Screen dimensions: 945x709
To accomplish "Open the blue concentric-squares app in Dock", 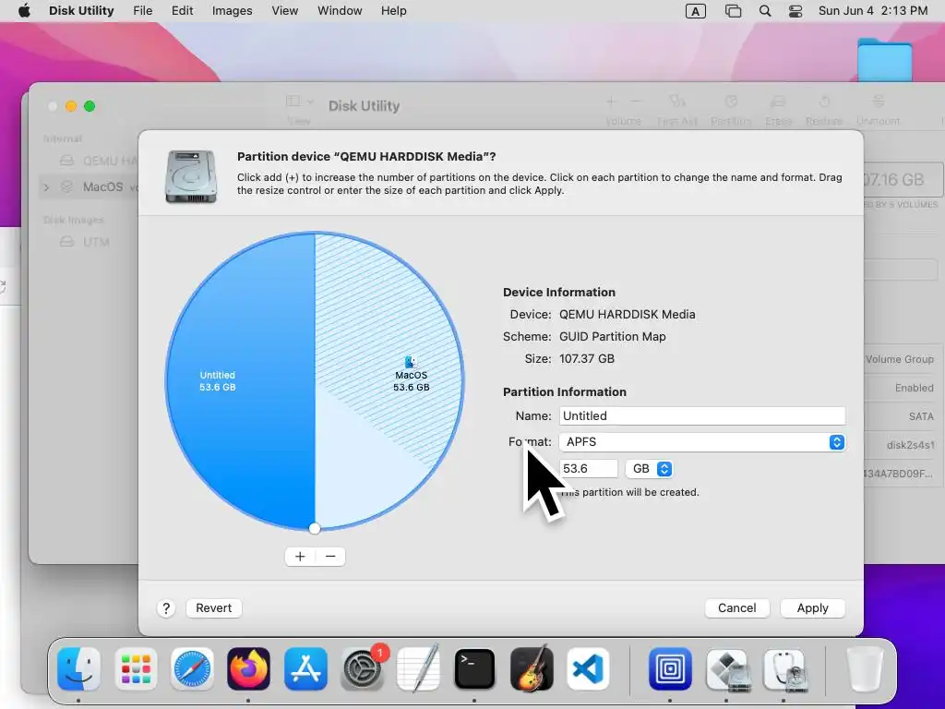I will [x=670, y=668].
